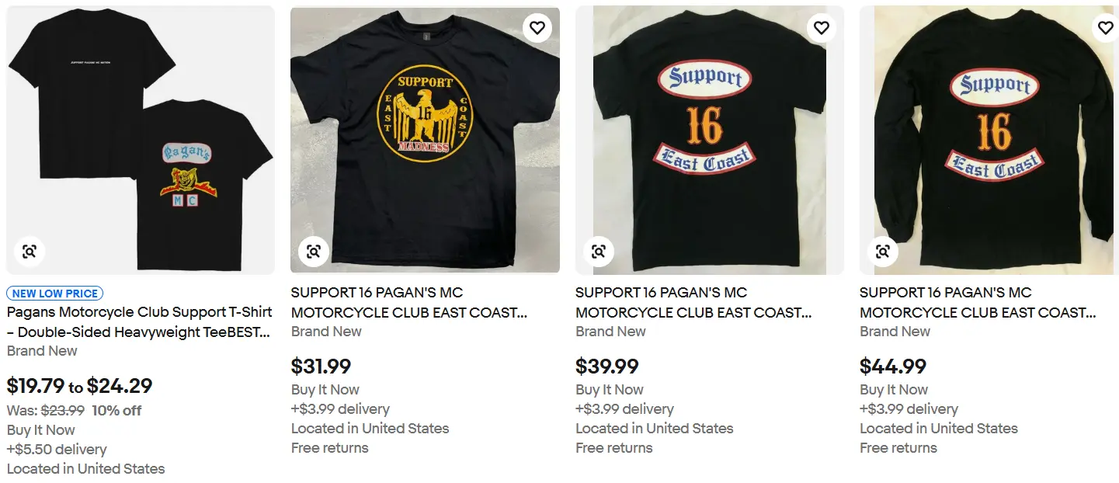The image size is (1119, 483).
Task: Open the Pagans Motorcycle Club Support T-Shirt title
Action: 140,322
